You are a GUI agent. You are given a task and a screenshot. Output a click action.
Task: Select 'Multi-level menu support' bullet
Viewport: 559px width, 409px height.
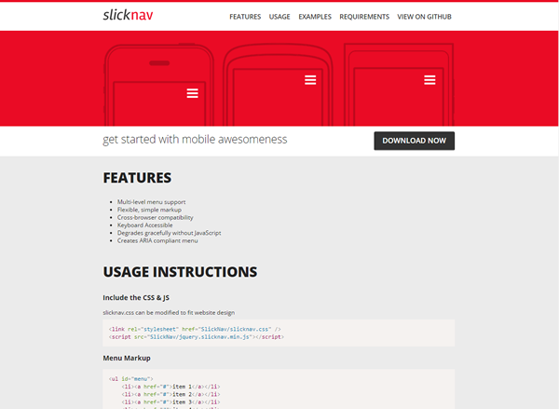(152, 202)
